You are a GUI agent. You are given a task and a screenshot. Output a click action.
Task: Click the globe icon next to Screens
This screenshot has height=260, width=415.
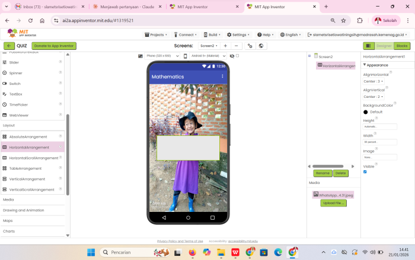(261, 46)
